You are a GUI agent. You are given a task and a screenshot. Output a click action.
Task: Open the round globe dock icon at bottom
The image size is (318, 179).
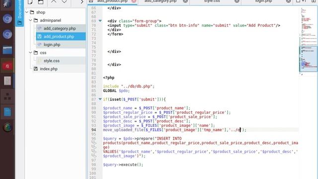pyautogui.click(x=7, y=127)
